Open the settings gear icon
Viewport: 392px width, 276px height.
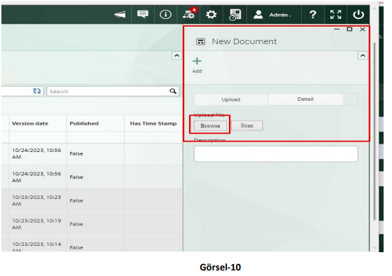[x=211, y=14]
